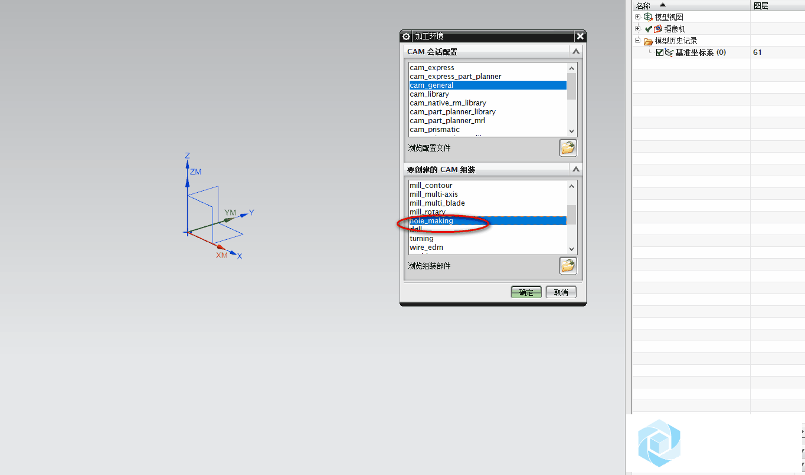This screenshot has width=805, height=475.
Task: Click the down arrow of the CAM 会话配置 list scrollbar
Action: click(571, 131)
